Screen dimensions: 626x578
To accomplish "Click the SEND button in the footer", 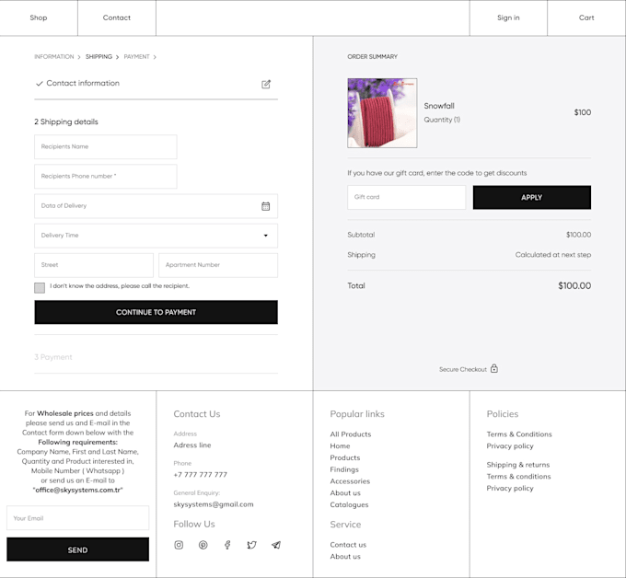I will [78, 549].
